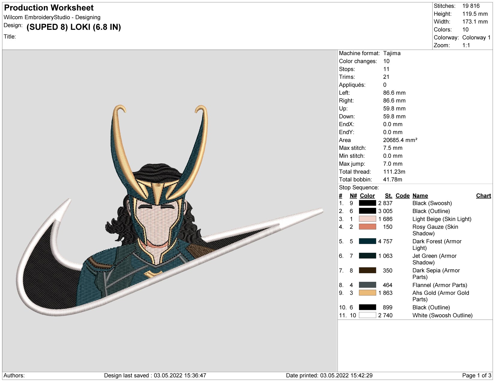Click the 'Stop Sequence:' heading
This screenshot has height=382, width=495.
(x=359, y=188)
